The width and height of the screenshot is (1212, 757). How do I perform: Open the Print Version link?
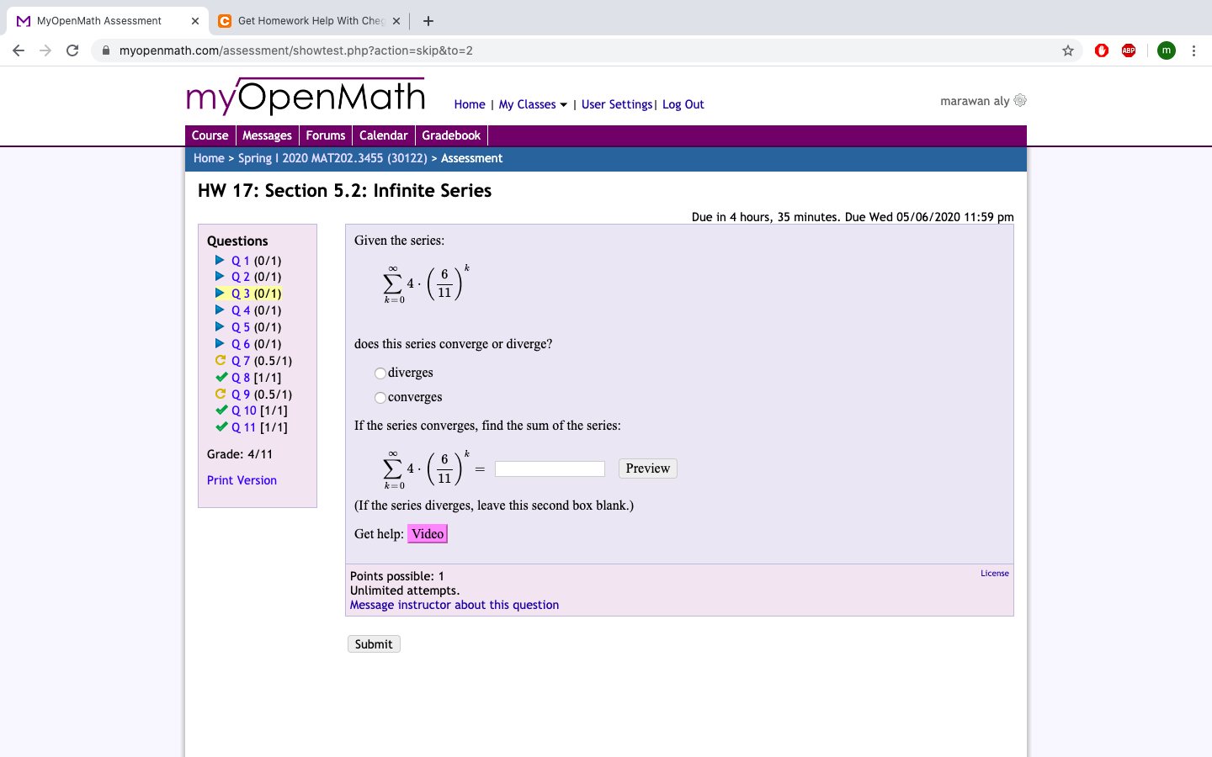click(242, 479)
